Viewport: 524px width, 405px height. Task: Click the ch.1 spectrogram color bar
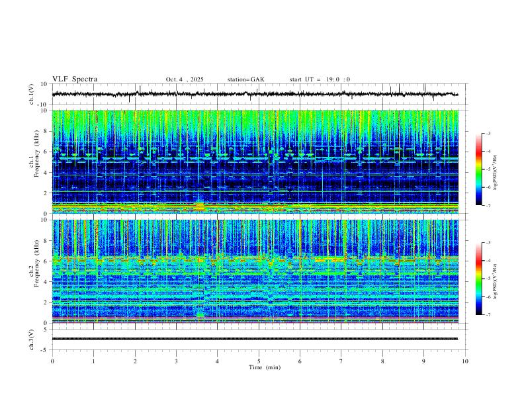pyautogui.click(x=479, y=169)
